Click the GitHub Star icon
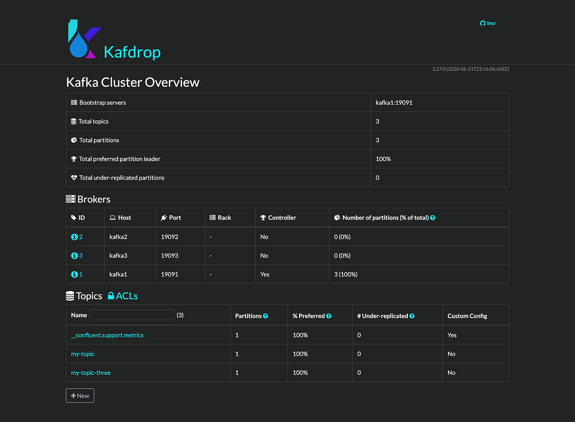Viewport: 575px width, 422px height. coord(482,23)
